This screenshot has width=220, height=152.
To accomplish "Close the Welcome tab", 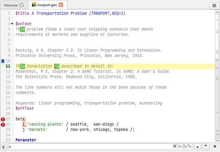I will [21, 5].
